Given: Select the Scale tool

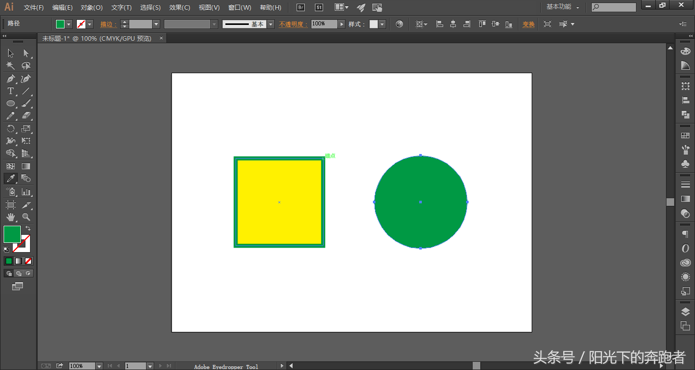Looking at the screenshot, I should [x=26, y=129].
